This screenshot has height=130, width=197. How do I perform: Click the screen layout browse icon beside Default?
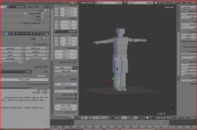pos(156,3)
